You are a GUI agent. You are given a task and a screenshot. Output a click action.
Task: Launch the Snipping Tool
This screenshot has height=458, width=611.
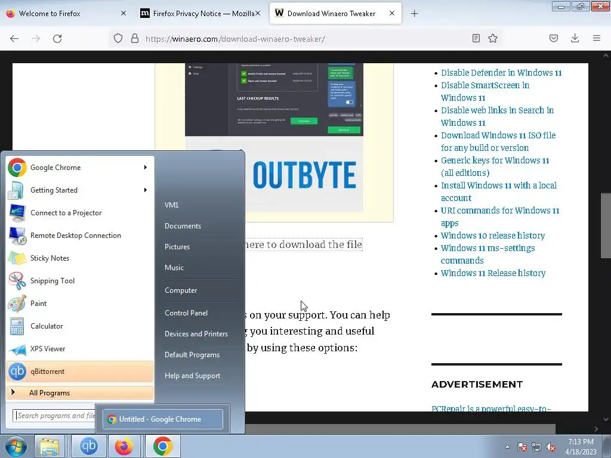pyautogui.click(x=80, y=281)
